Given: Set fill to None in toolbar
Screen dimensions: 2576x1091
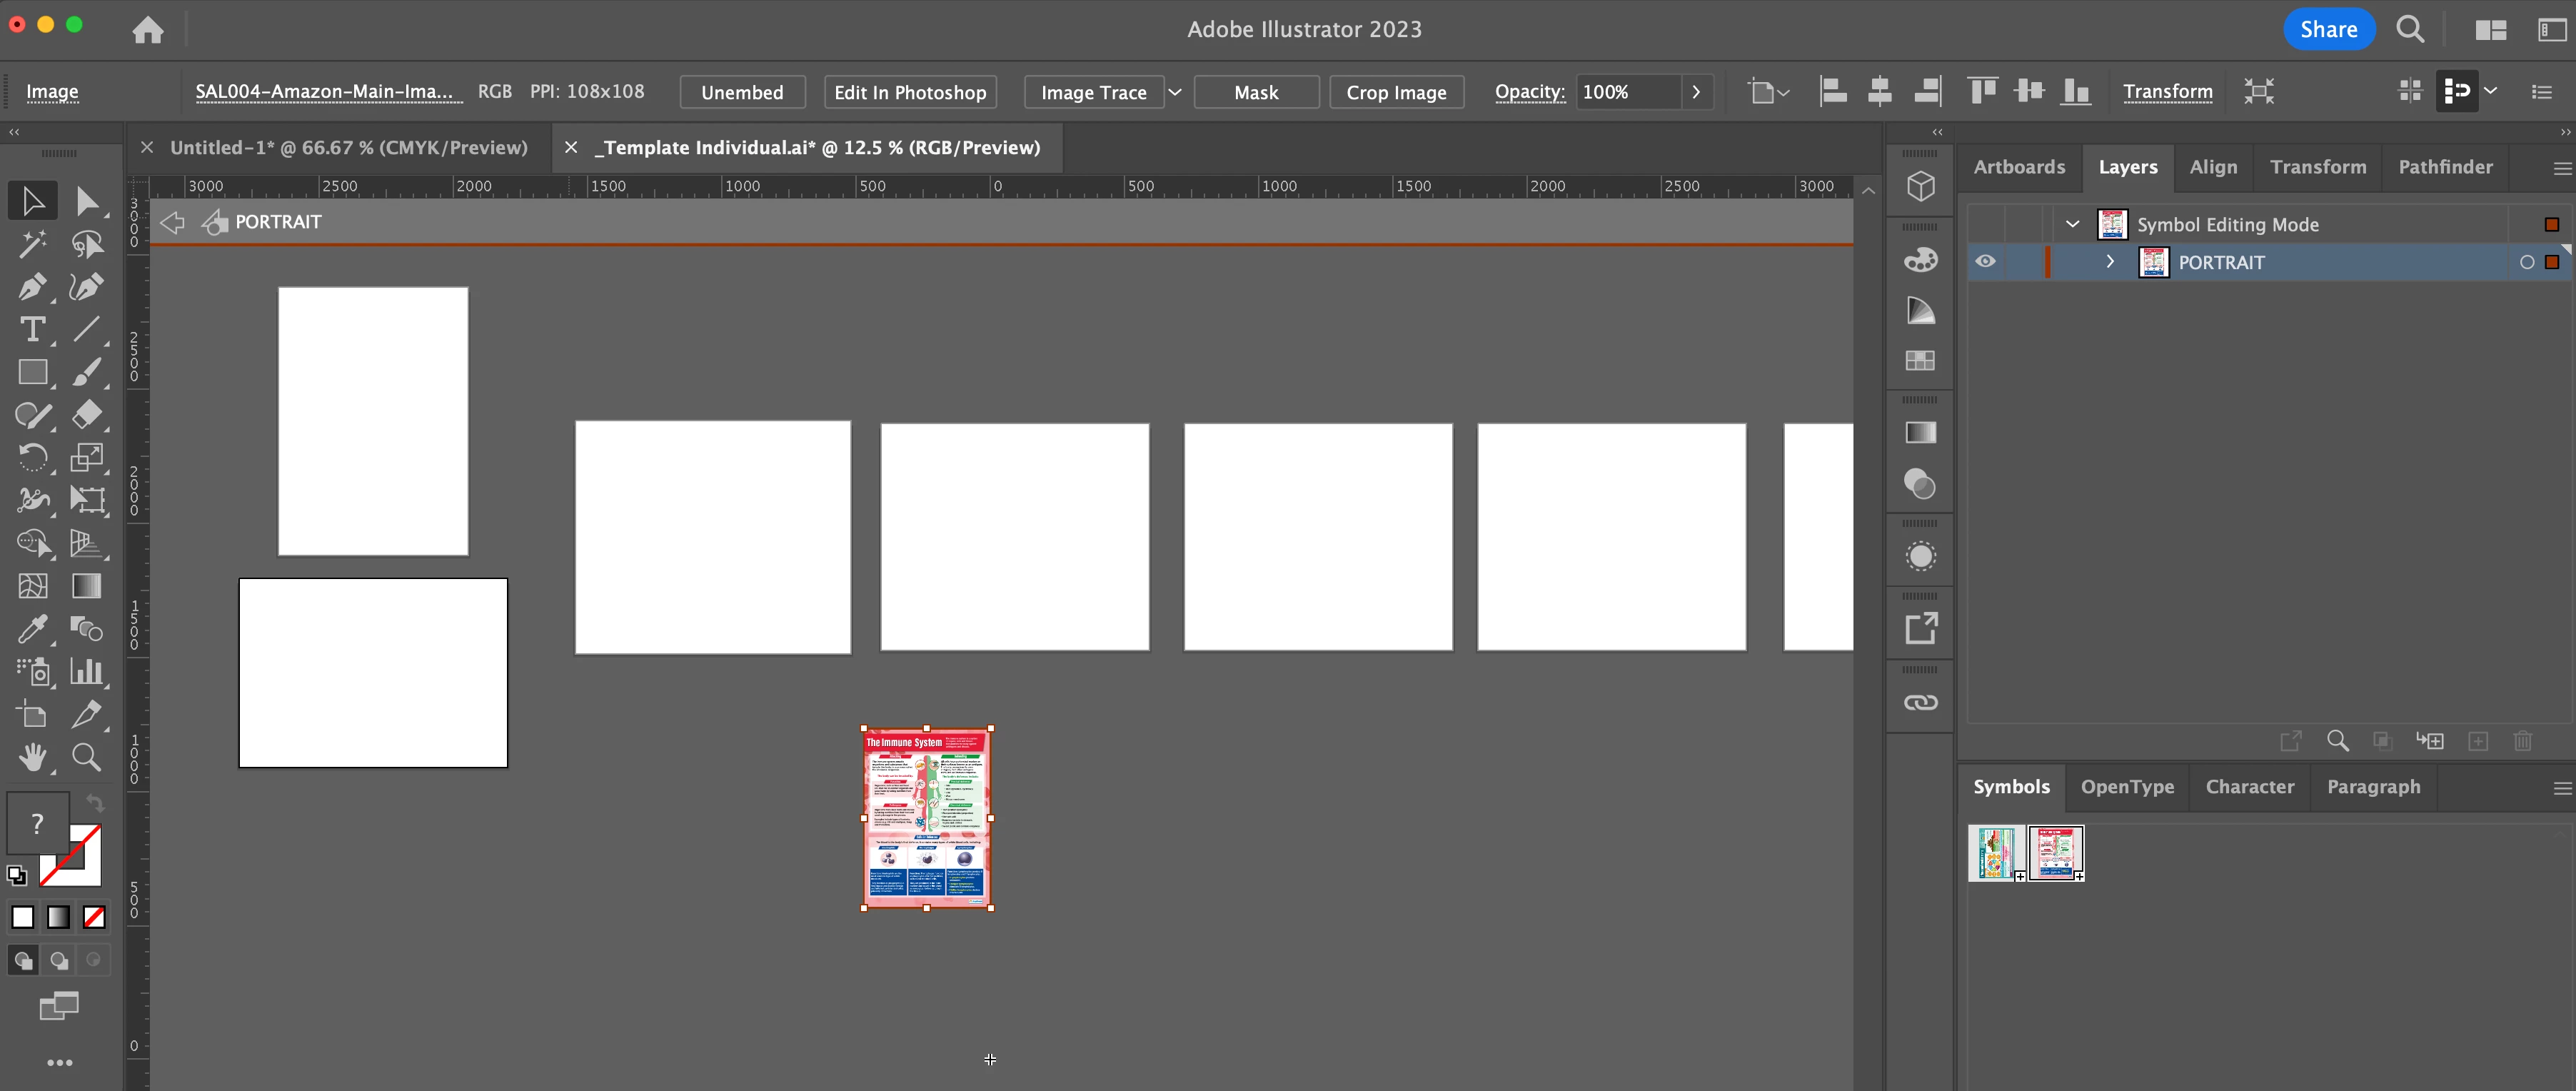Looking at the screenshot, I should [x=94, y=917].
